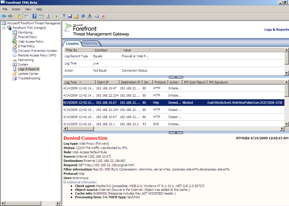Expand the details pane with down chevron handle
The image size is (289, 206).
[176, 133]
